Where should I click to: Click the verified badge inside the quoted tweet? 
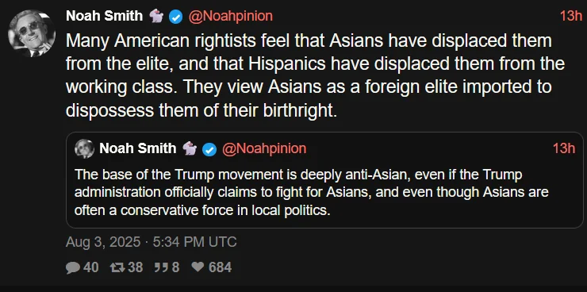209,149
